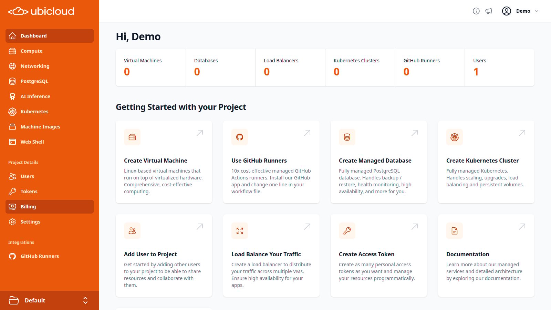Image resolution: width=551 pixels, height=310 pixels.
Task: Click the Web Shell terminal icon
Action: click(x=12, y=142)
